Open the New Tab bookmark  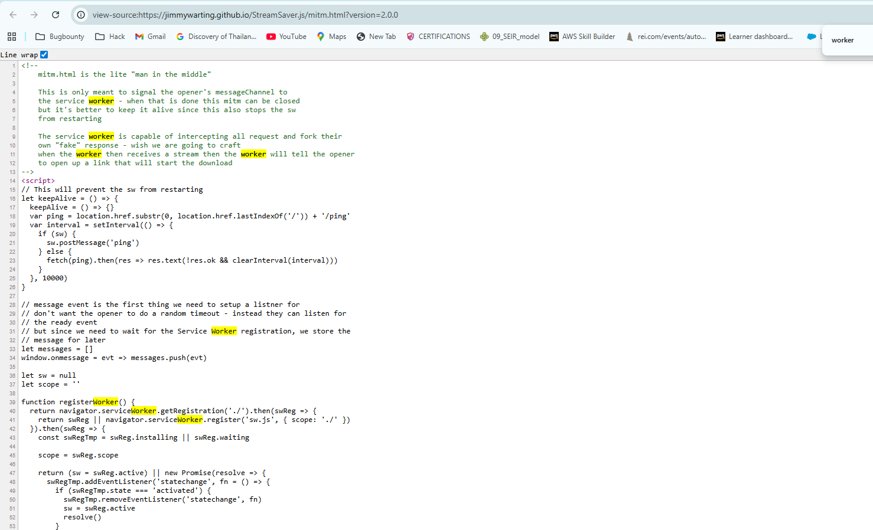tap(376, 37)
